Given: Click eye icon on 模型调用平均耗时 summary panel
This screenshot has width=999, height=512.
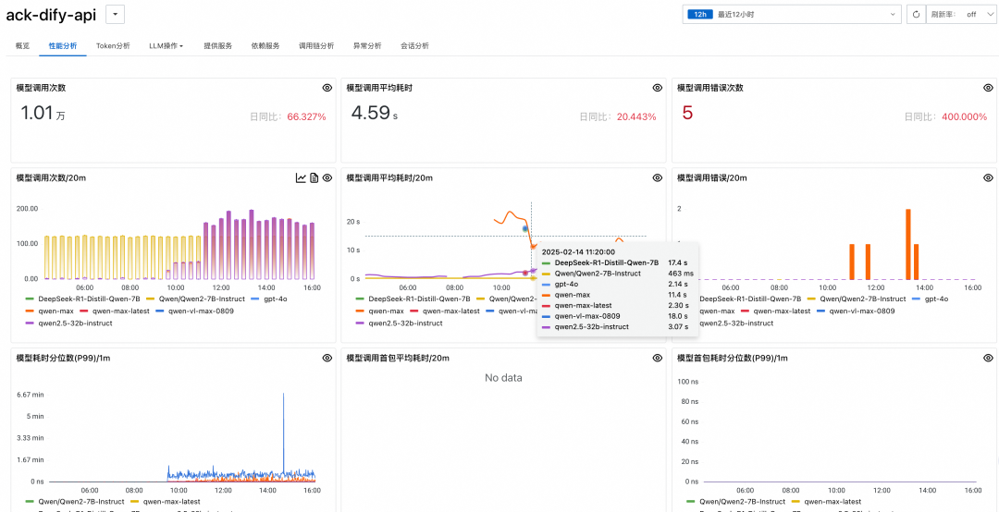Looking at the screenshot, I should tap(657, 88).
